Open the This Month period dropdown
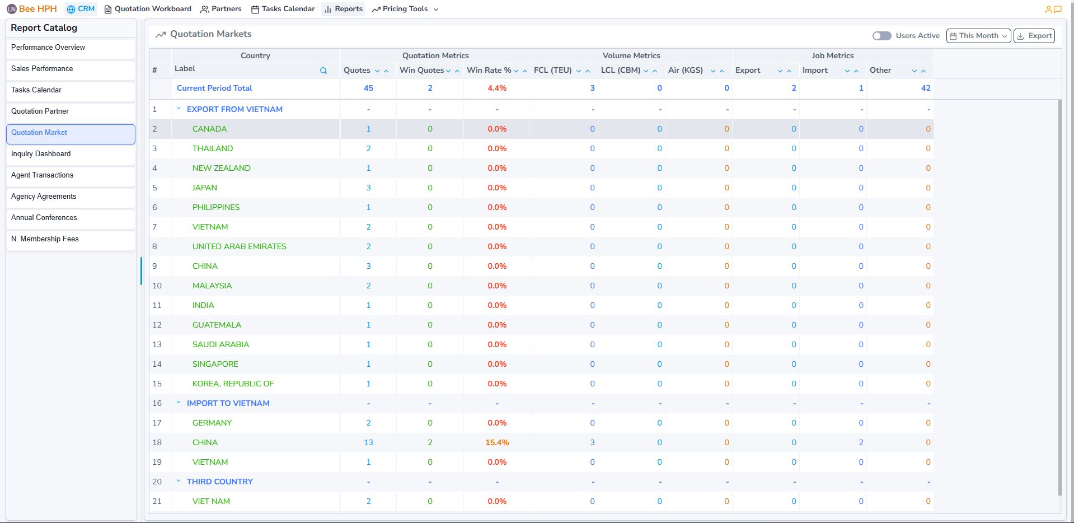Screen dimensions: 1074x523 click(978, 36)
